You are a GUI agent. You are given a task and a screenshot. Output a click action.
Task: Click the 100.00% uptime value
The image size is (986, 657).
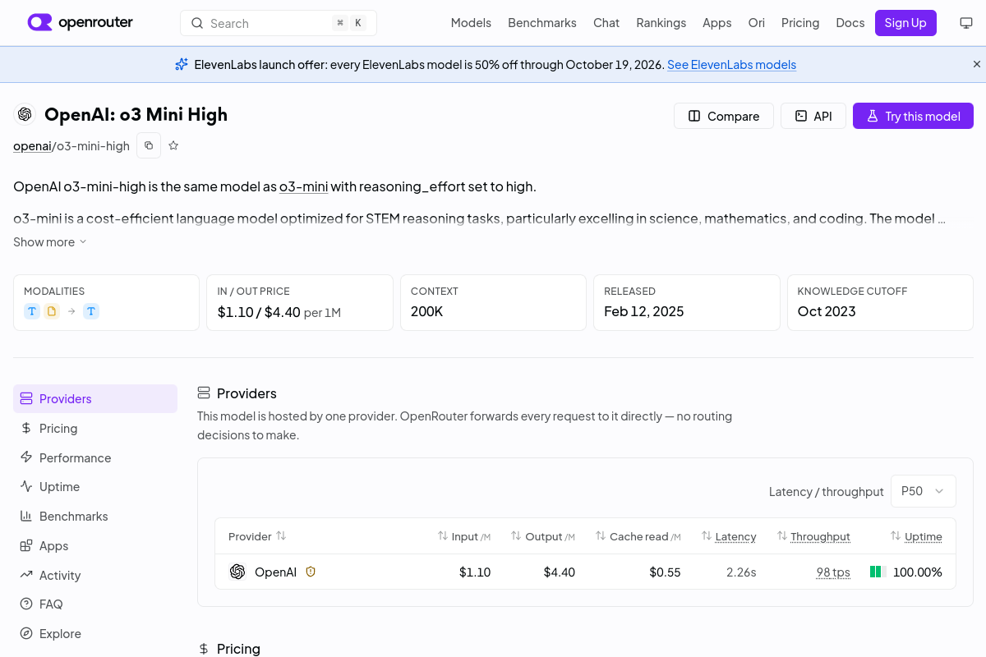click(x=918, y=572)
